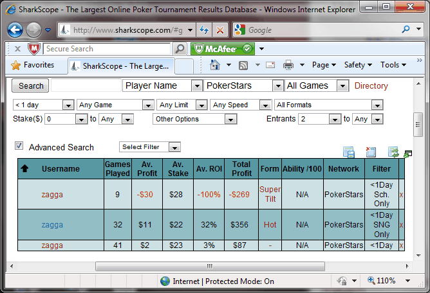The image size is (430, 293).
Task: Open the Tools menu
Action: click(393, 65)
